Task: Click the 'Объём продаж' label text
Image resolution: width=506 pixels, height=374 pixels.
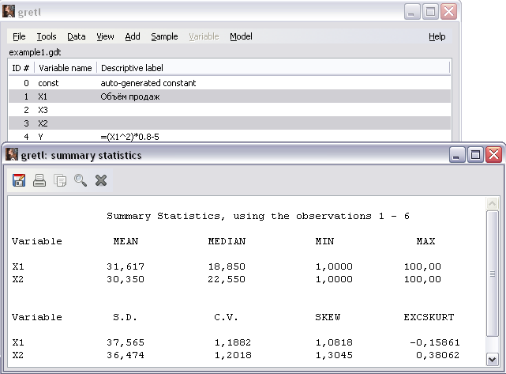Action: 130,96
